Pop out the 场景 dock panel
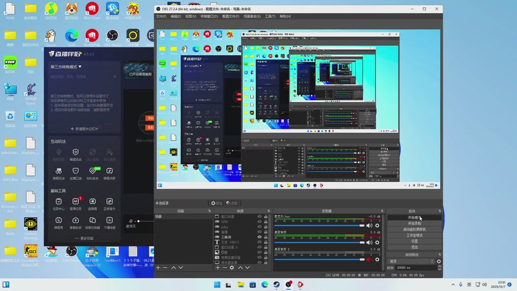 (209, 211)
